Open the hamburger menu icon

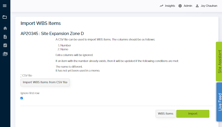5,6
